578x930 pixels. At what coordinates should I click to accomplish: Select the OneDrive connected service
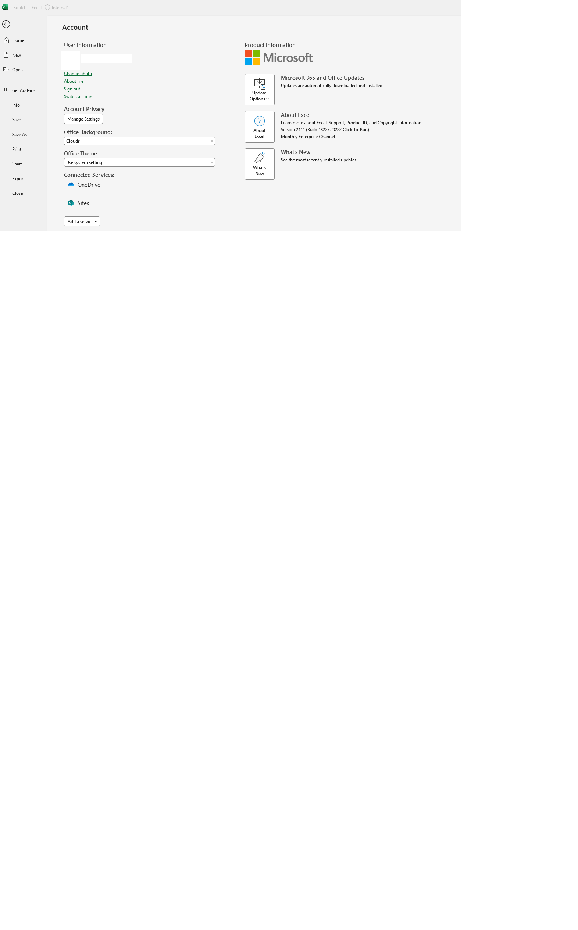click(84, 185)
